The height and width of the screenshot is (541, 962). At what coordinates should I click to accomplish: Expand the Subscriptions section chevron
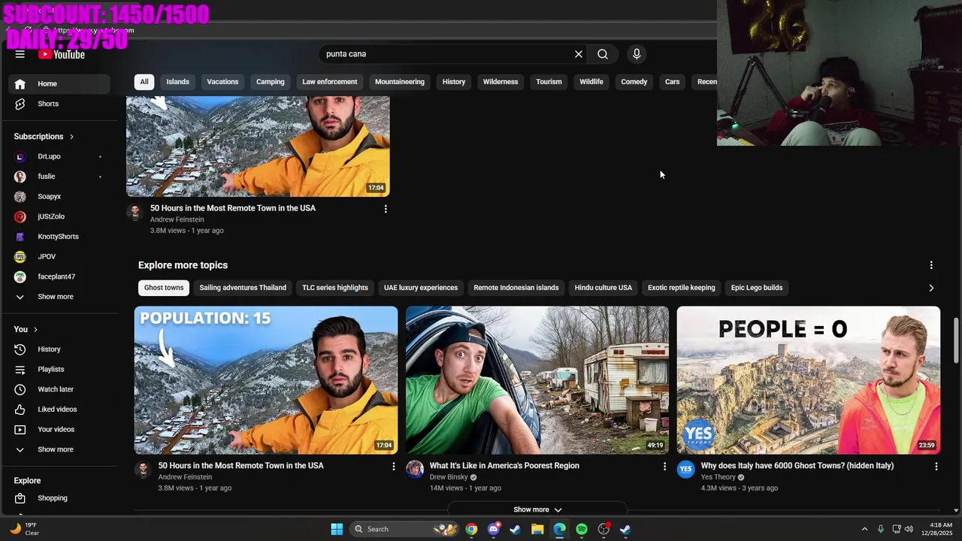click(x=71, y=137)
